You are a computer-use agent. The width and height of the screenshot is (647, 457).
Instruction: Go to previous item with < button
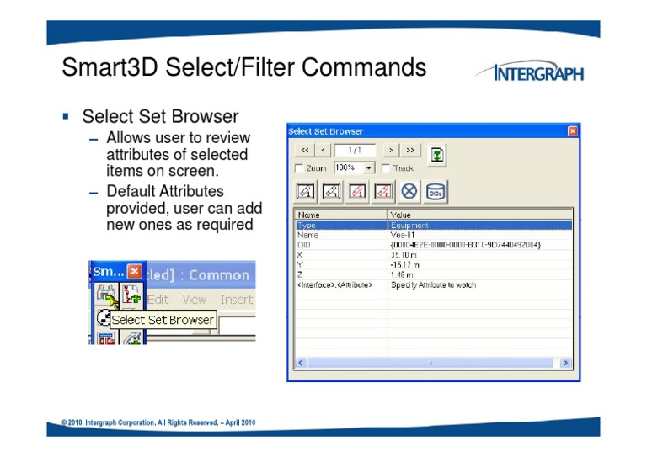323,151
